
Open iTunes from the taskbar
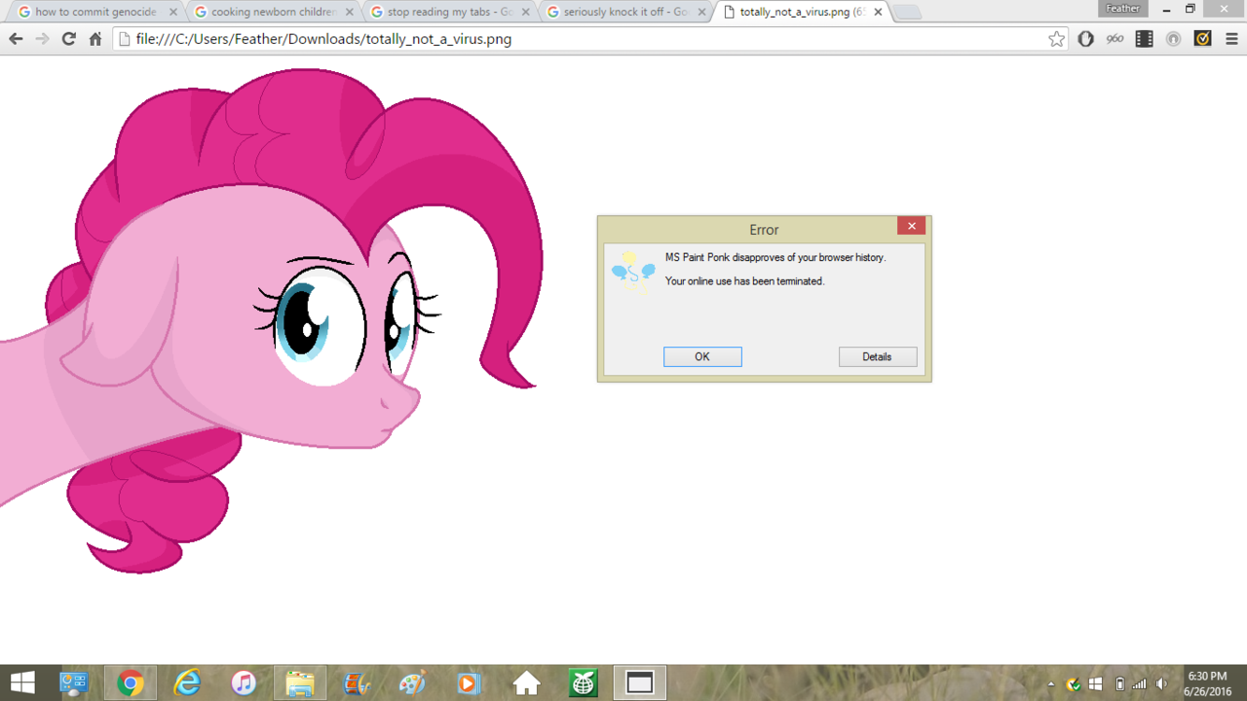pos(244,683)
